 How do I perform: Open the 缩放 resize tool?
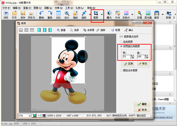pyautogui.click(x=75, y=15)
